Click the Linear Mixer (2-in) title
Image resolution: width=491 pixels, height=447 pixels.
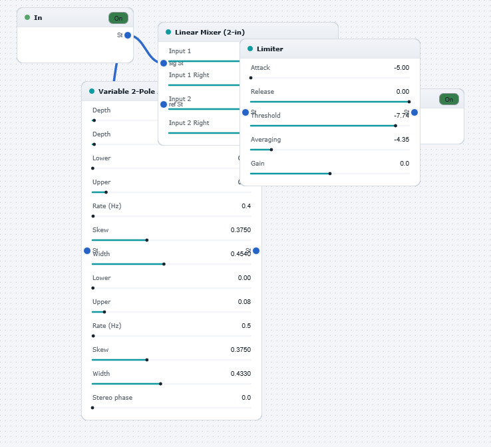pos(210,32)
